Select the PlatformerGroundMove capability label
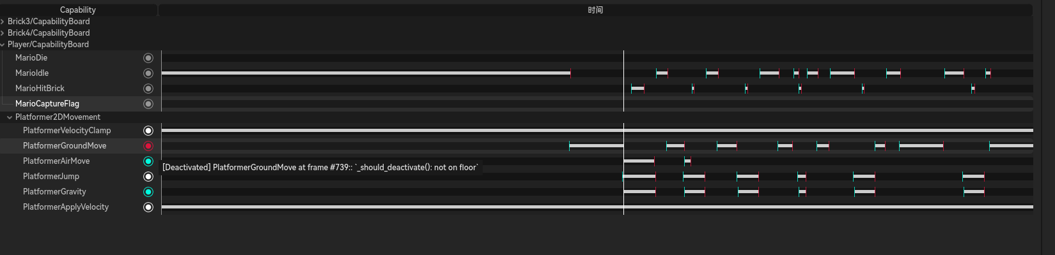Image resolution: width=1055 pixels, height=255 pixels. point(65,146)
